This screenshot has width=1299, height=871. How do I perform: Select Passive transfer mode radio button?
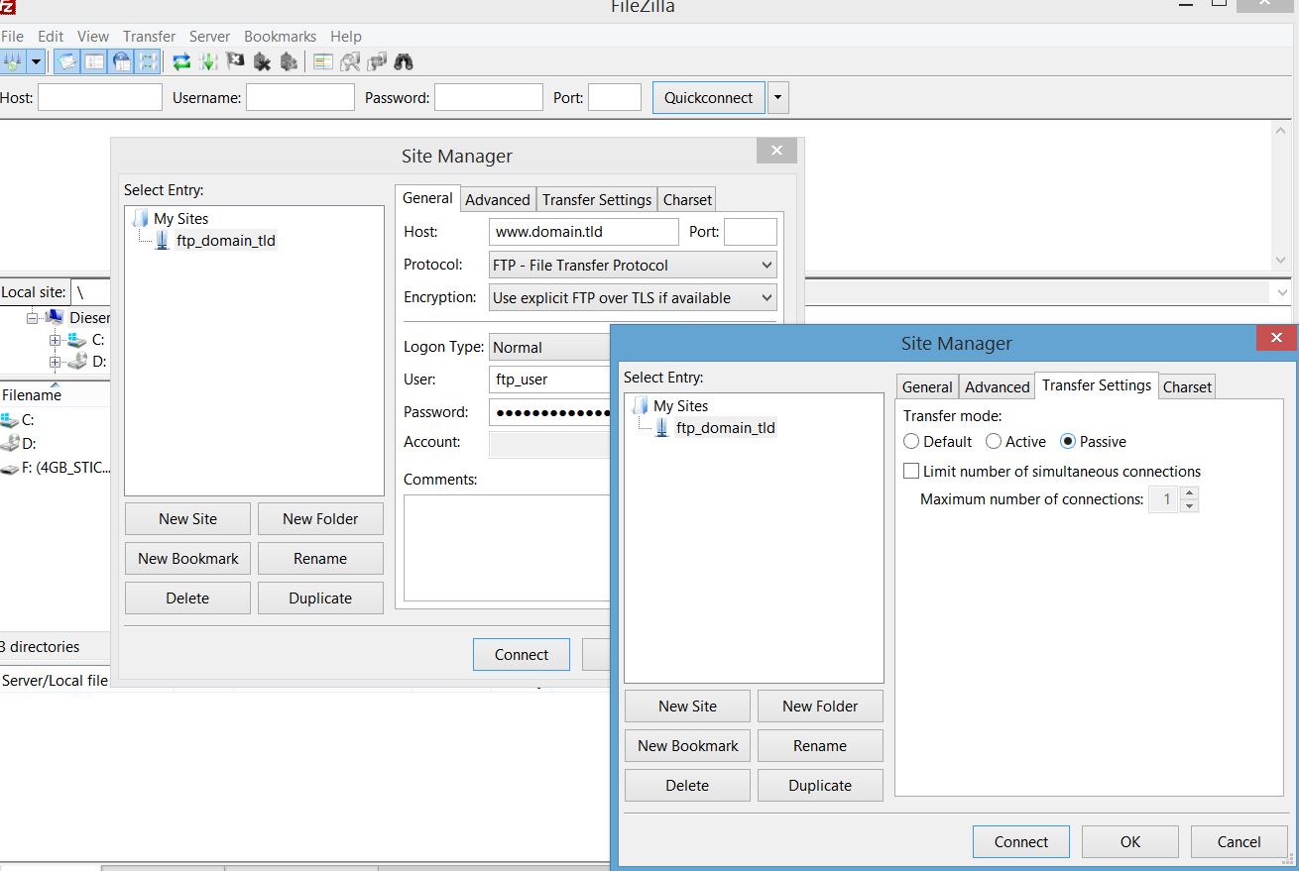pyautogui.click(x=1068, y=442)
